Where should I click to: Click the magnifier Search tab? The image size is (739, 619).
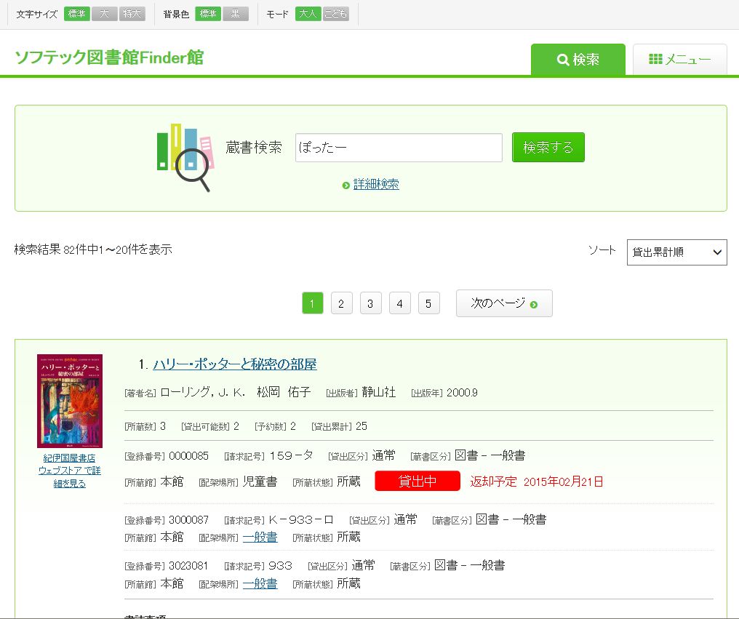pyautogui.click(x=578, y=60)
